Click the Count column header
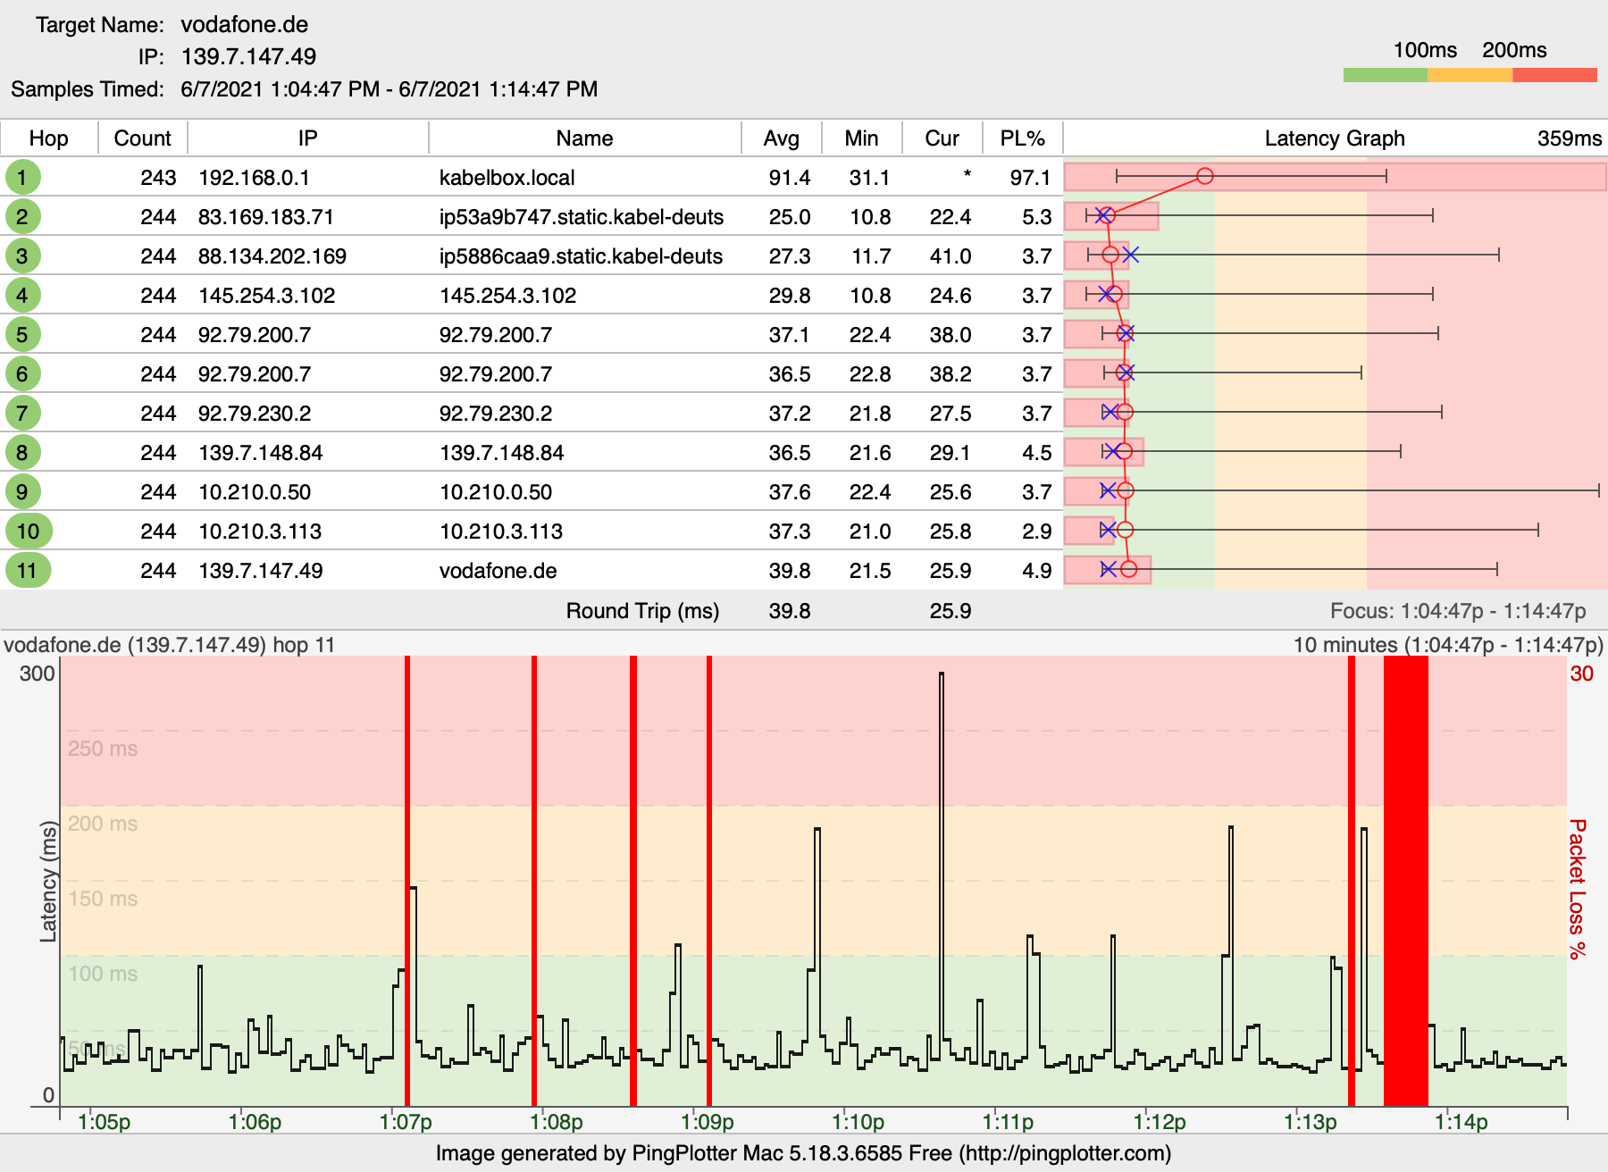This screenshot has height=1172, width=1608. pyautogui.click(x=142, y=138)
